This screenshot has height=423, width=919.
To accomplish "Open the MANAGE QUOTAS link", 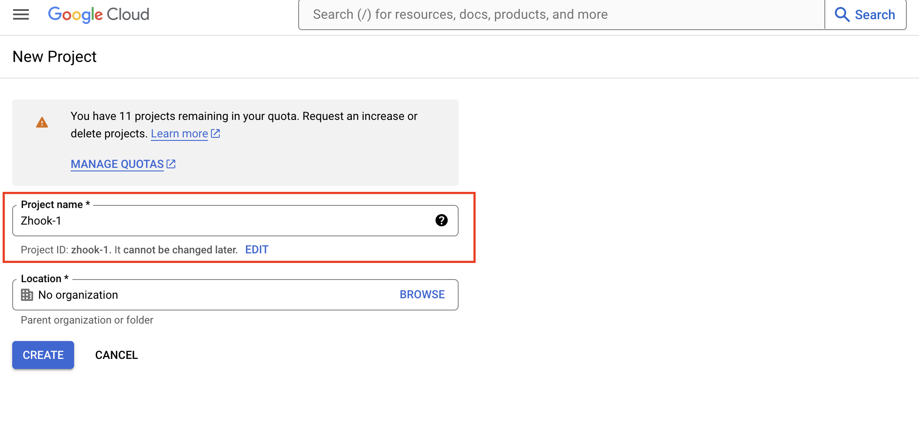I will (117, 164).
